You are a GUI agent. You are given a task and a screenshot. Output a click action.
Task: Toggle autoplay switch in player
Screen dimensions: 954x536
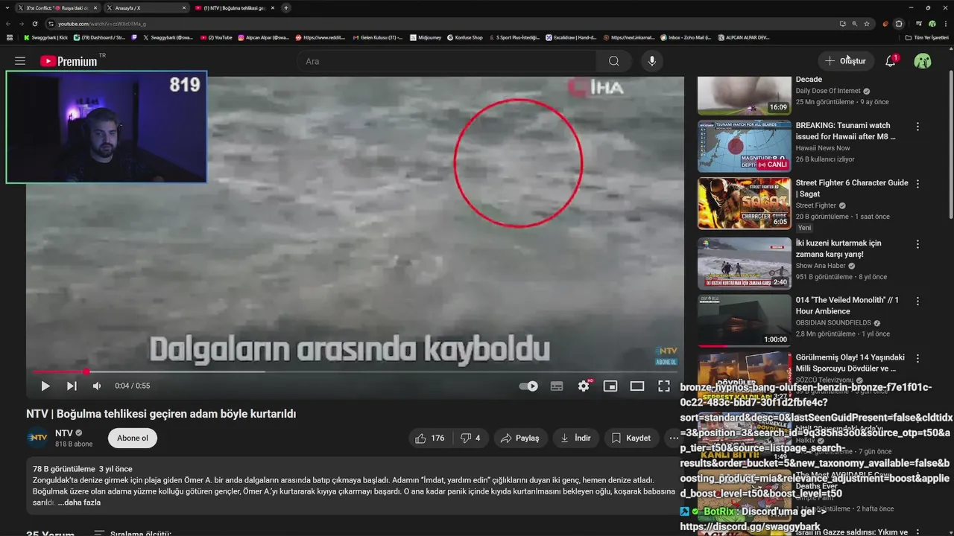tap(528, 386)
